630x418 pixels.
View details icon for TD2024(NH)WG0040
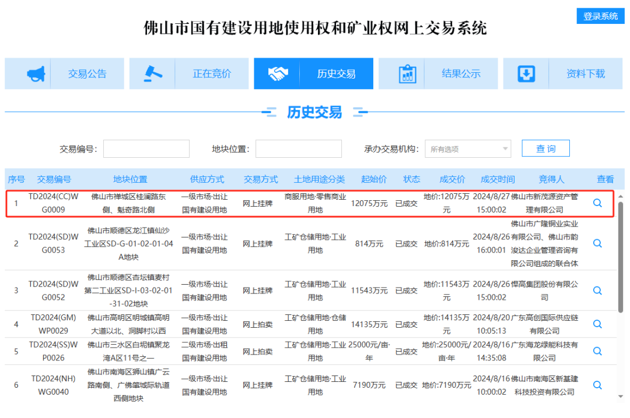[x=597, y=385]
